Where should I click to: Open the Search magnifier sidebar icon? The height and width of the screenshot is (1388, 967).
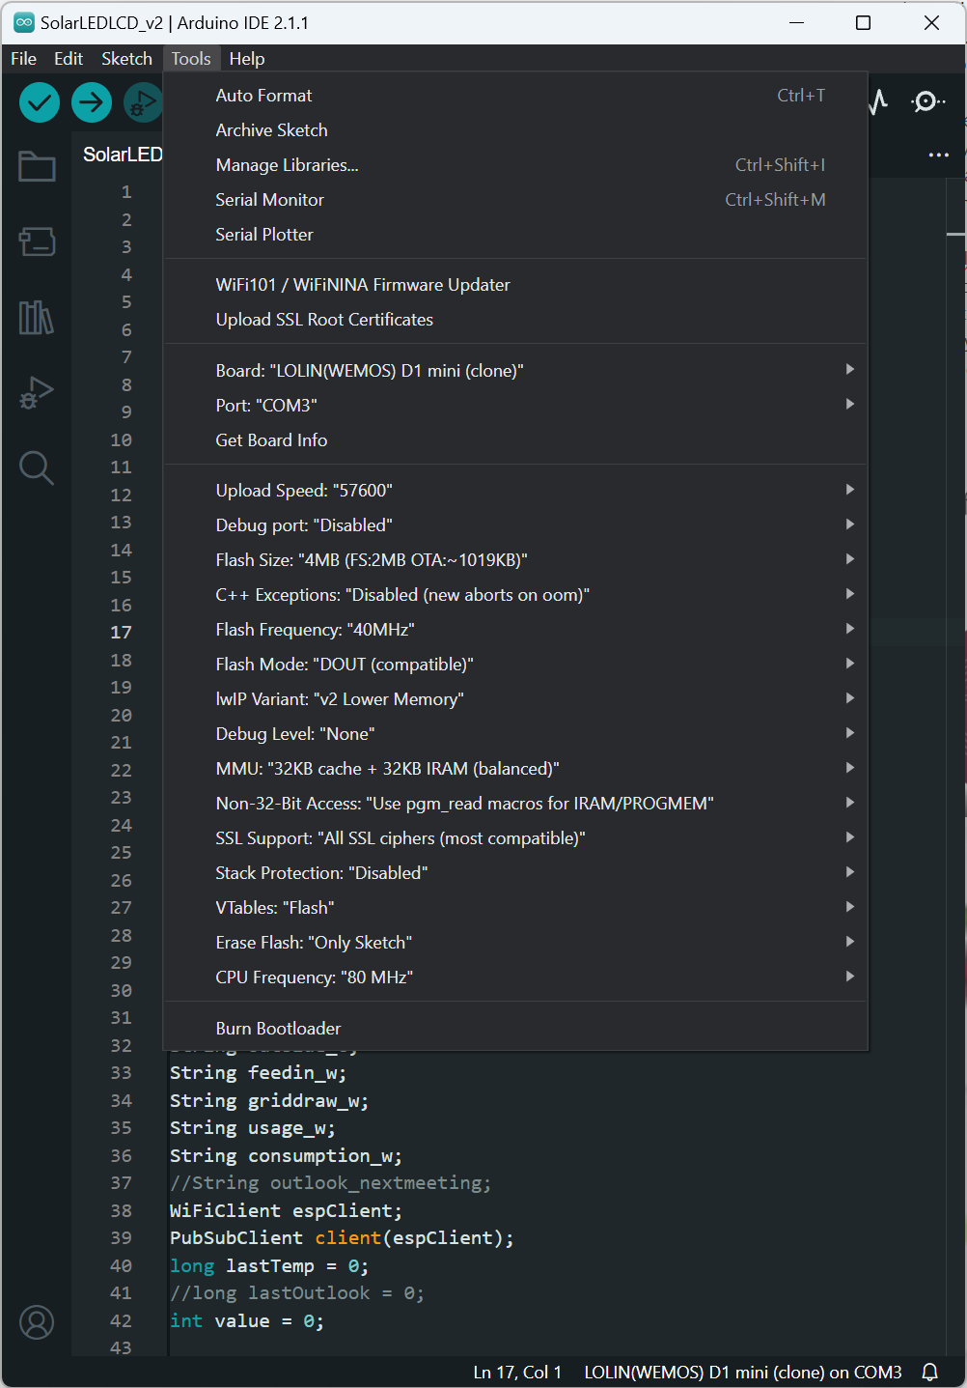[37, 467]
